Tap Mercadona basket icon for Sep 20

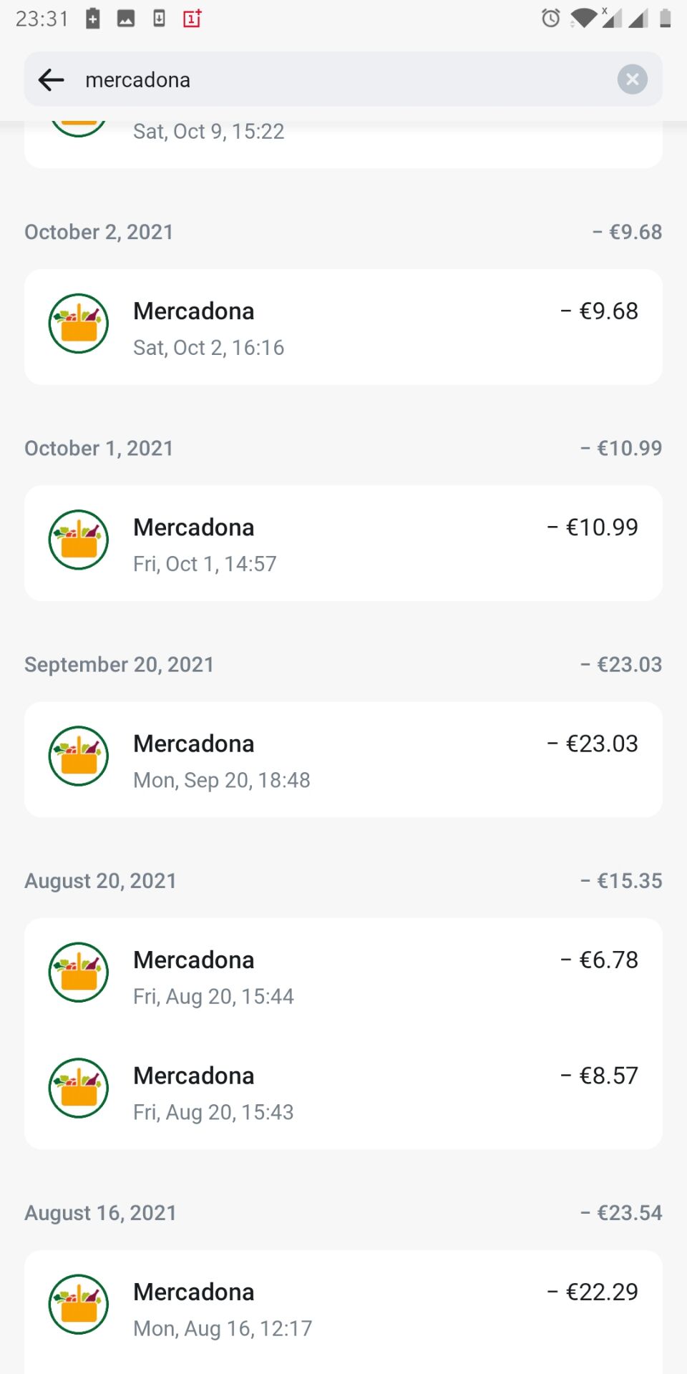(79, 756)
